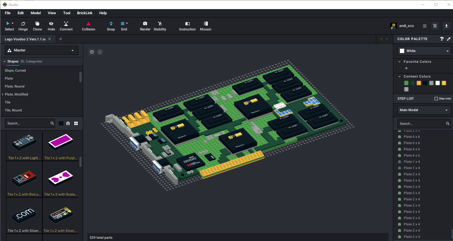Click the step list search magnifier icon
This screenshot has height=241, width=453.
click(x=448, y=124)
